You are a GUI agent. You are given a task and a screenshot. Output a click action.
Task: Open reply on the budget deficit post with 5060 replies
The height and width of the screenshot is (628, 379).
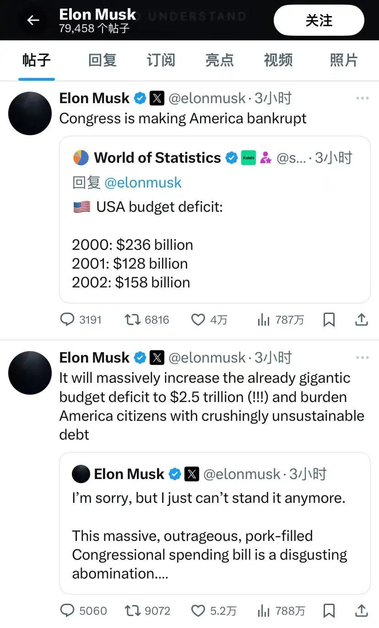(x=84, y=611)
